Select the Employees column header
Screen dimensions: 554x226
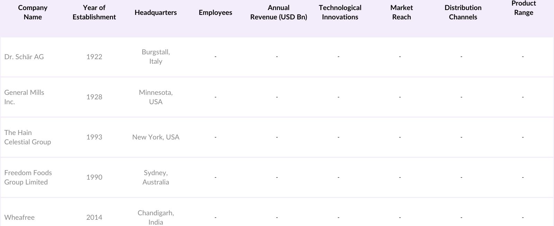[215, 12]
